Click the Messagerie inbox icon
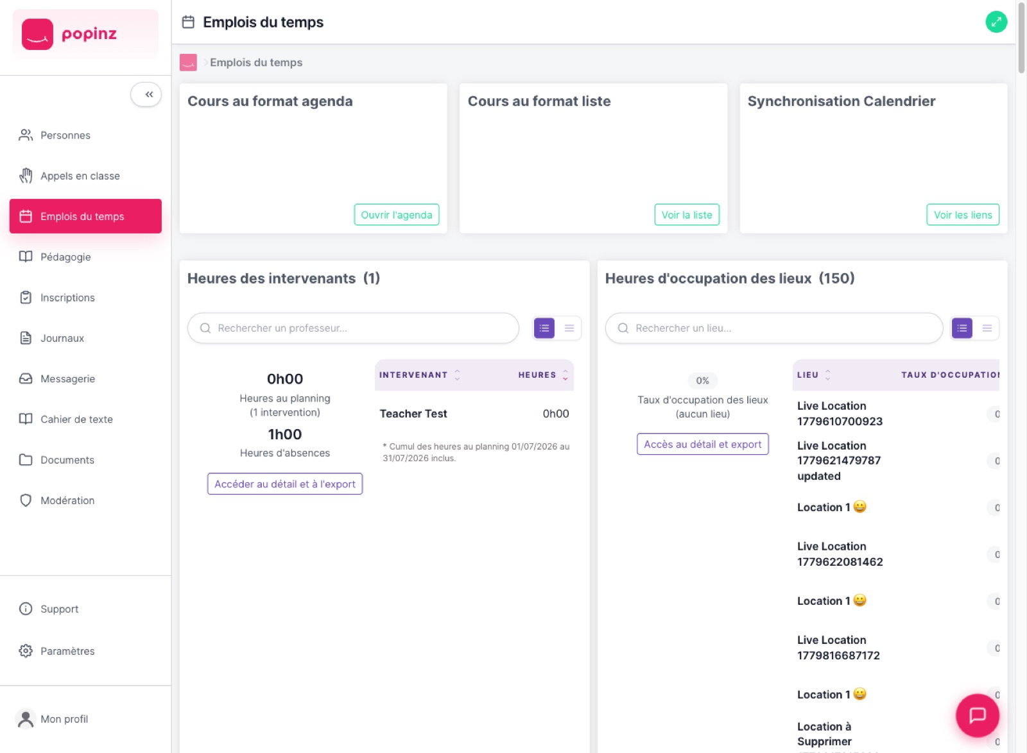 tap(26, 378)
